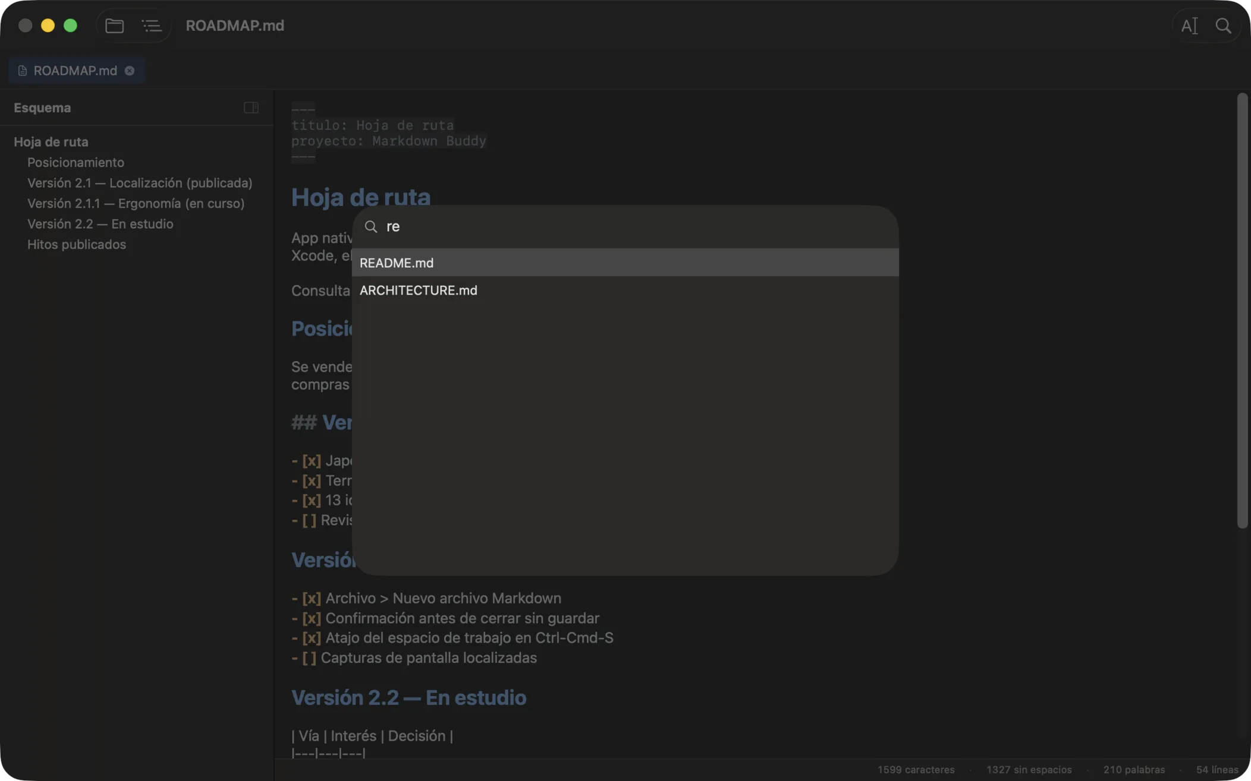The height and width of the screenshot is (781, 1251).
Task: Navigate to Versión 2.2 — En estudio outline item
Action: point(100,224)
